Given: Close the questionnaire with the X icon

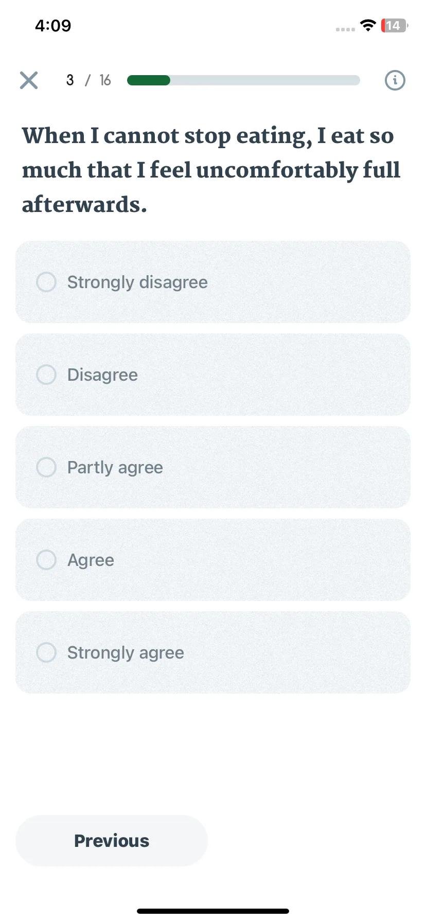Looking at the screenshot, I should [29, 80].
